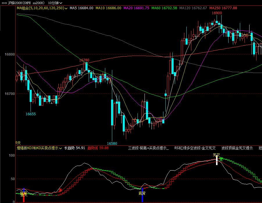Click the 沪锌2008(SHFE zn2008) contract title
The height and width of the screenshot is (203, 262).
click(26, 3)
